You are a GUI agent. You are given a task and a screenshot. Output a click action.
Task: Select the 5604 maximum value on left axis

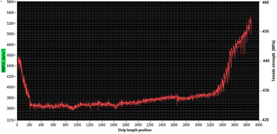pos(10,2)
